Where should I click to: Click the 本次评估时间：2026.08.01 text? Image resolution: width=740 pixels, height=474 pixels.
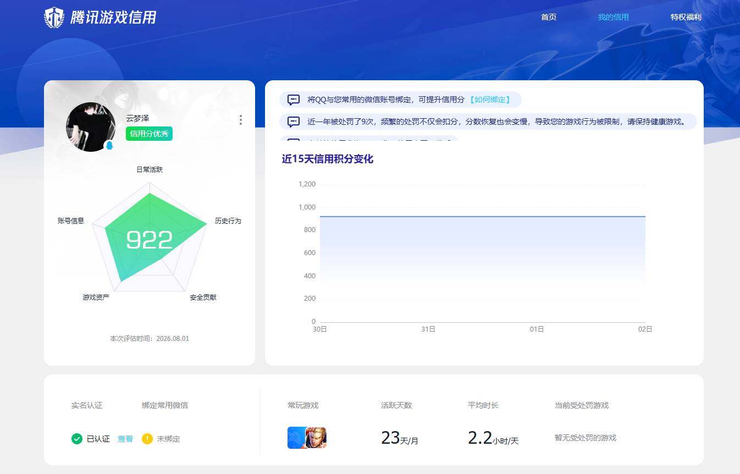tap(150, 338)
